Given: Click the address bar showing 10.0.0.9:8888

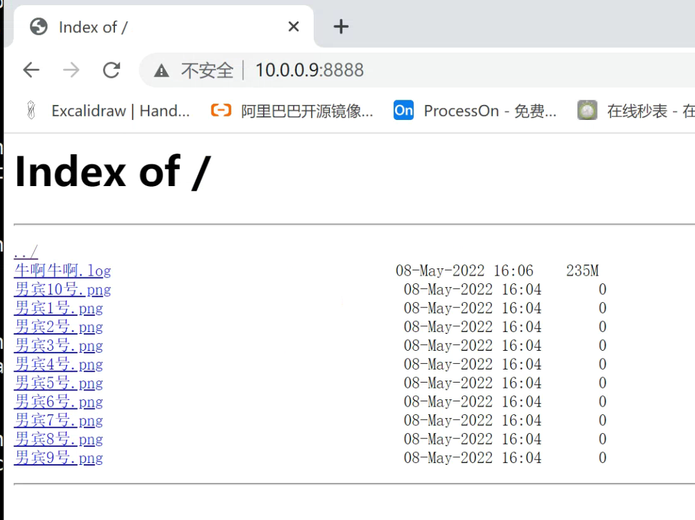Looking at the screenshot, I should click(309, 69).
